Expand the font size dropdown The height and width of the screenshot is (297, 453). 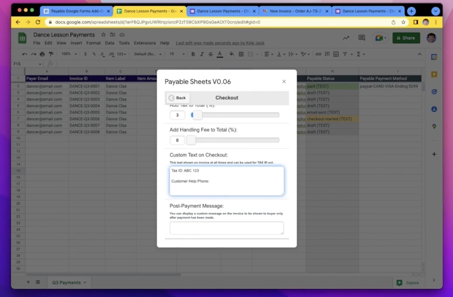pyautogui.click(x=183, y=54)
